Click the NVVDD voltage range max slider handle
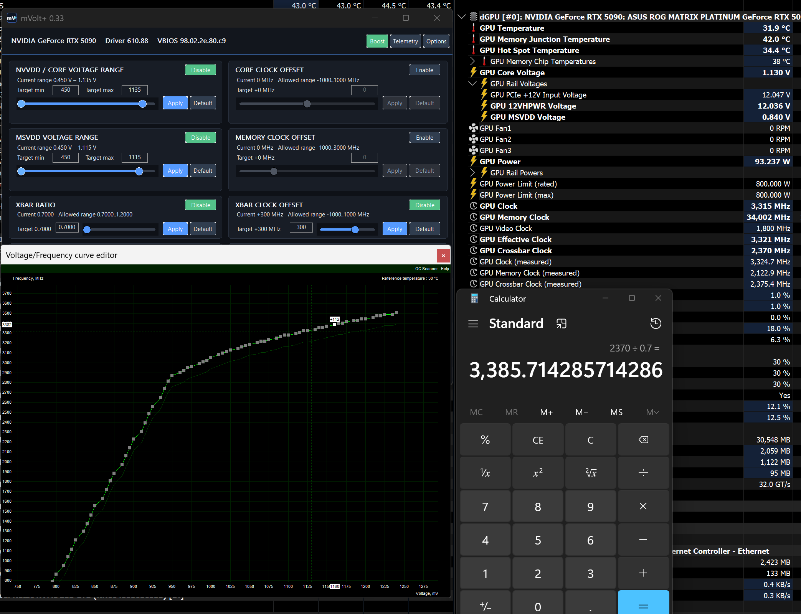The height and width of the screenshot is (614, 801). tap(143, 104)
